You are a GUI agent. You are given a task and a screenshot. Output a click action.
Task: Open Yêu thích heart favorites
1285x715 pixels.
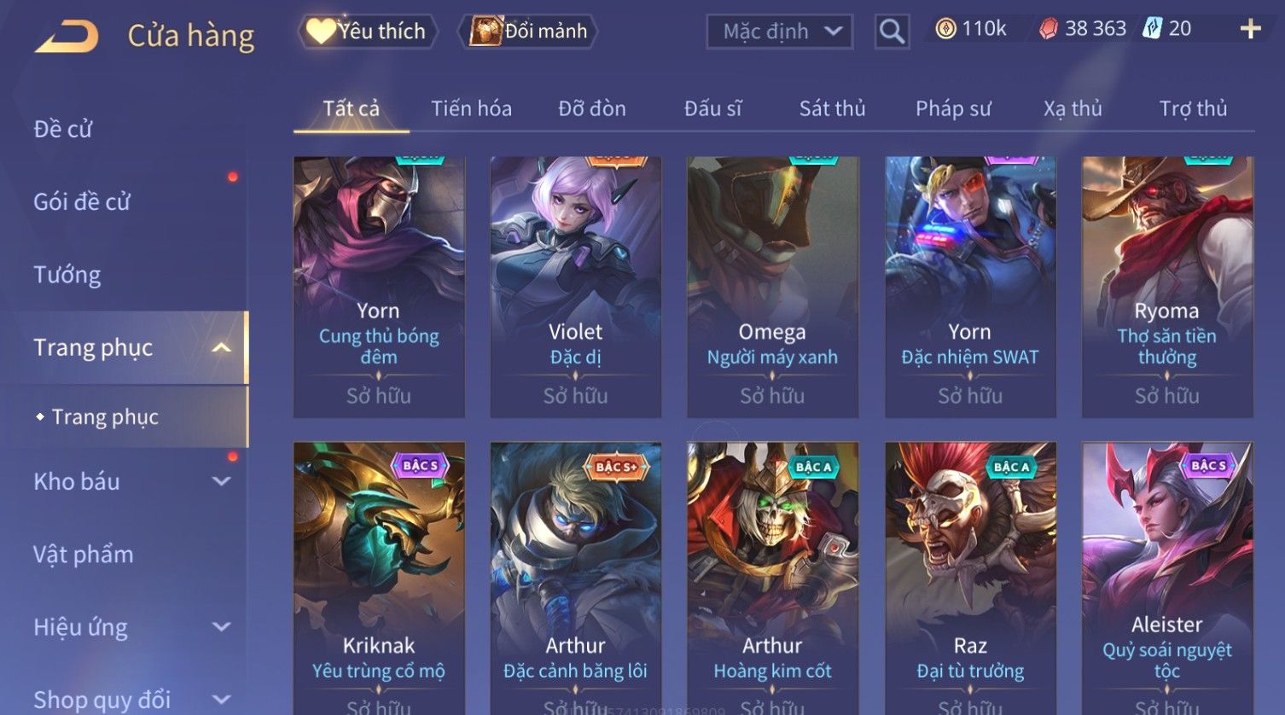(x=368, y=31)
